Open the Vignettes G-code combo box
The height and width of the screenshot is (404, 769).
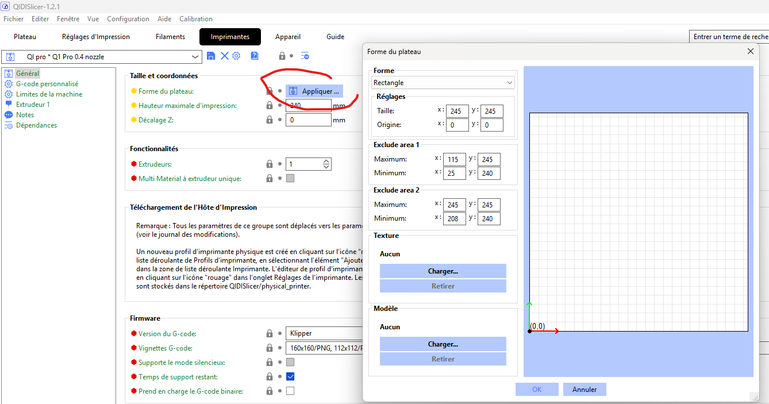point(324,348)
